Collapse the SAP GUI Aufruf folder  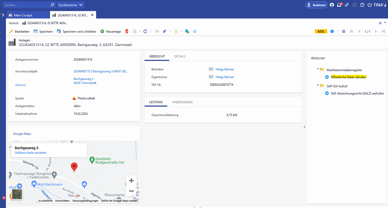tap(318, 86)
